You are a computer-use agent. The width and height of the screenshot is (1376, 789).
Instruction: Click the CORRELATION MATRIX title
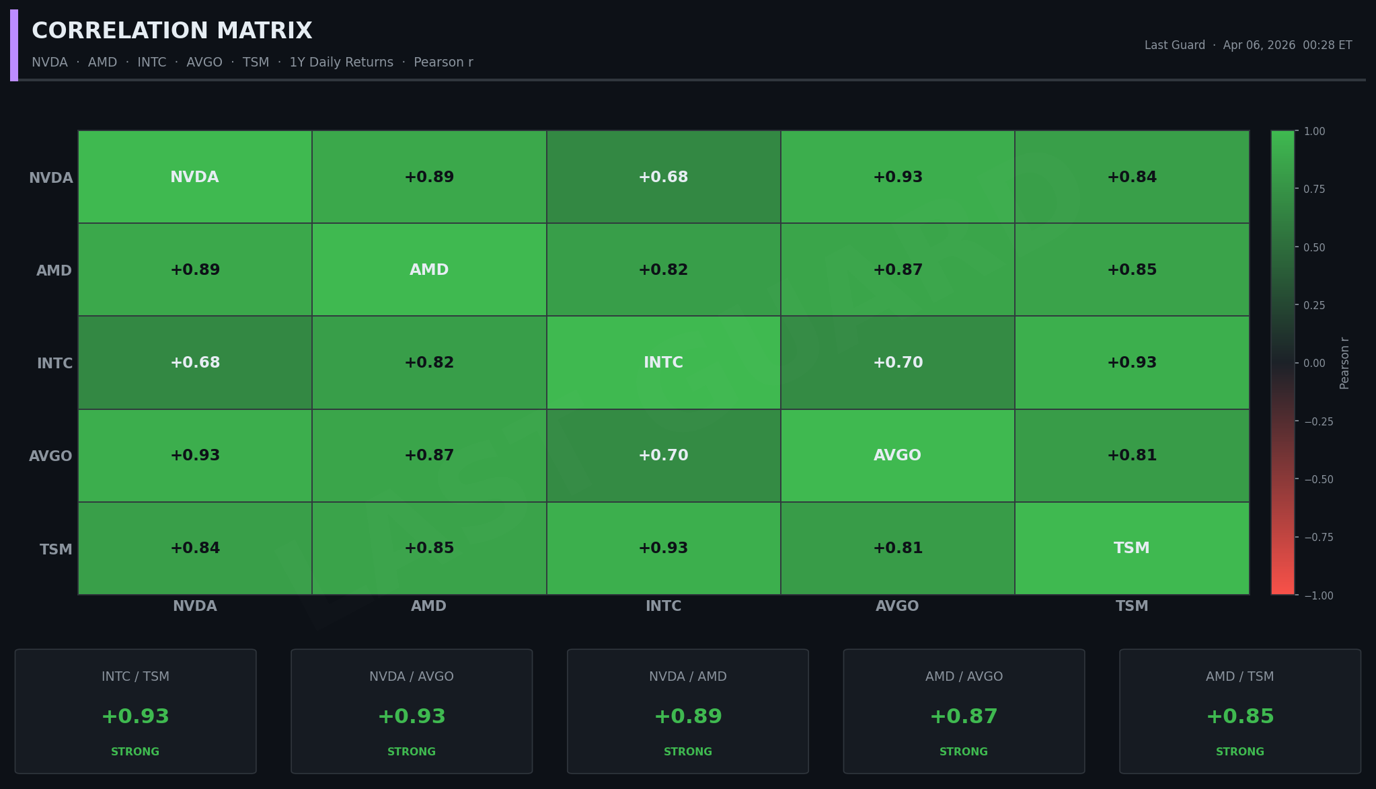point(172,31)
